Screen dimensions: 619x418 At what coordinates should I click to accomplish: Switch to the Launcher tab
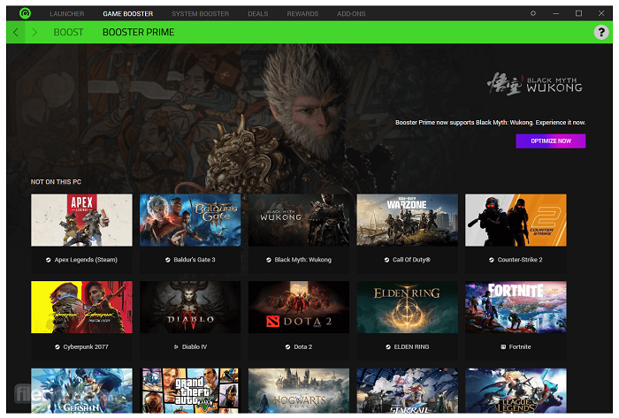click(x=67, y=14)
